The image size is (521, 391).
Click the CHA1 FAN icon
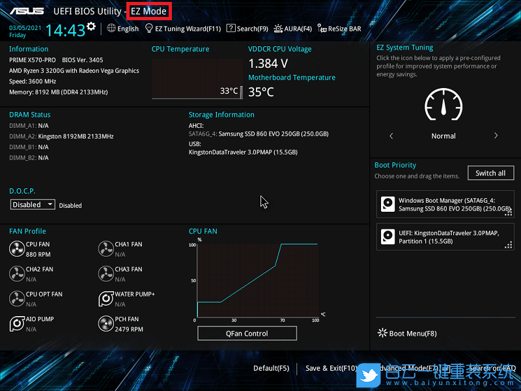106,249
